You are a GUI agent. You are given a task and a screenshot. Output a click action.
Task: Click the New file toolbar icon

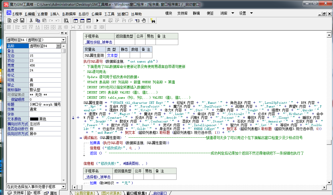click(9, 20)
